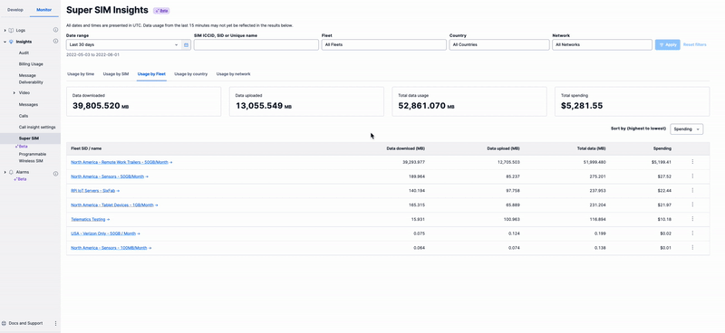Open Message Deliverability in the sidebar

click(31, 79)
